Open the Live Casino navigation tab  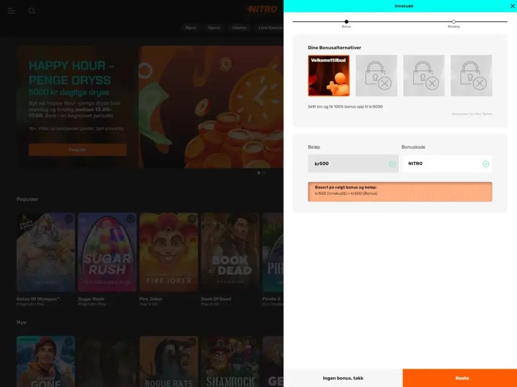click(269, 28)
